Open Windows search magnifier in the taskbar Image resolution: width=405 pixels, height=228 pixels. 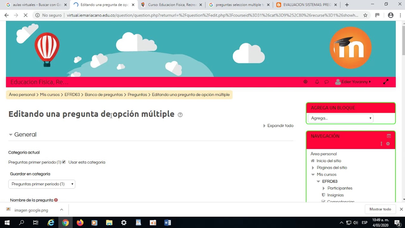(22, 223)
